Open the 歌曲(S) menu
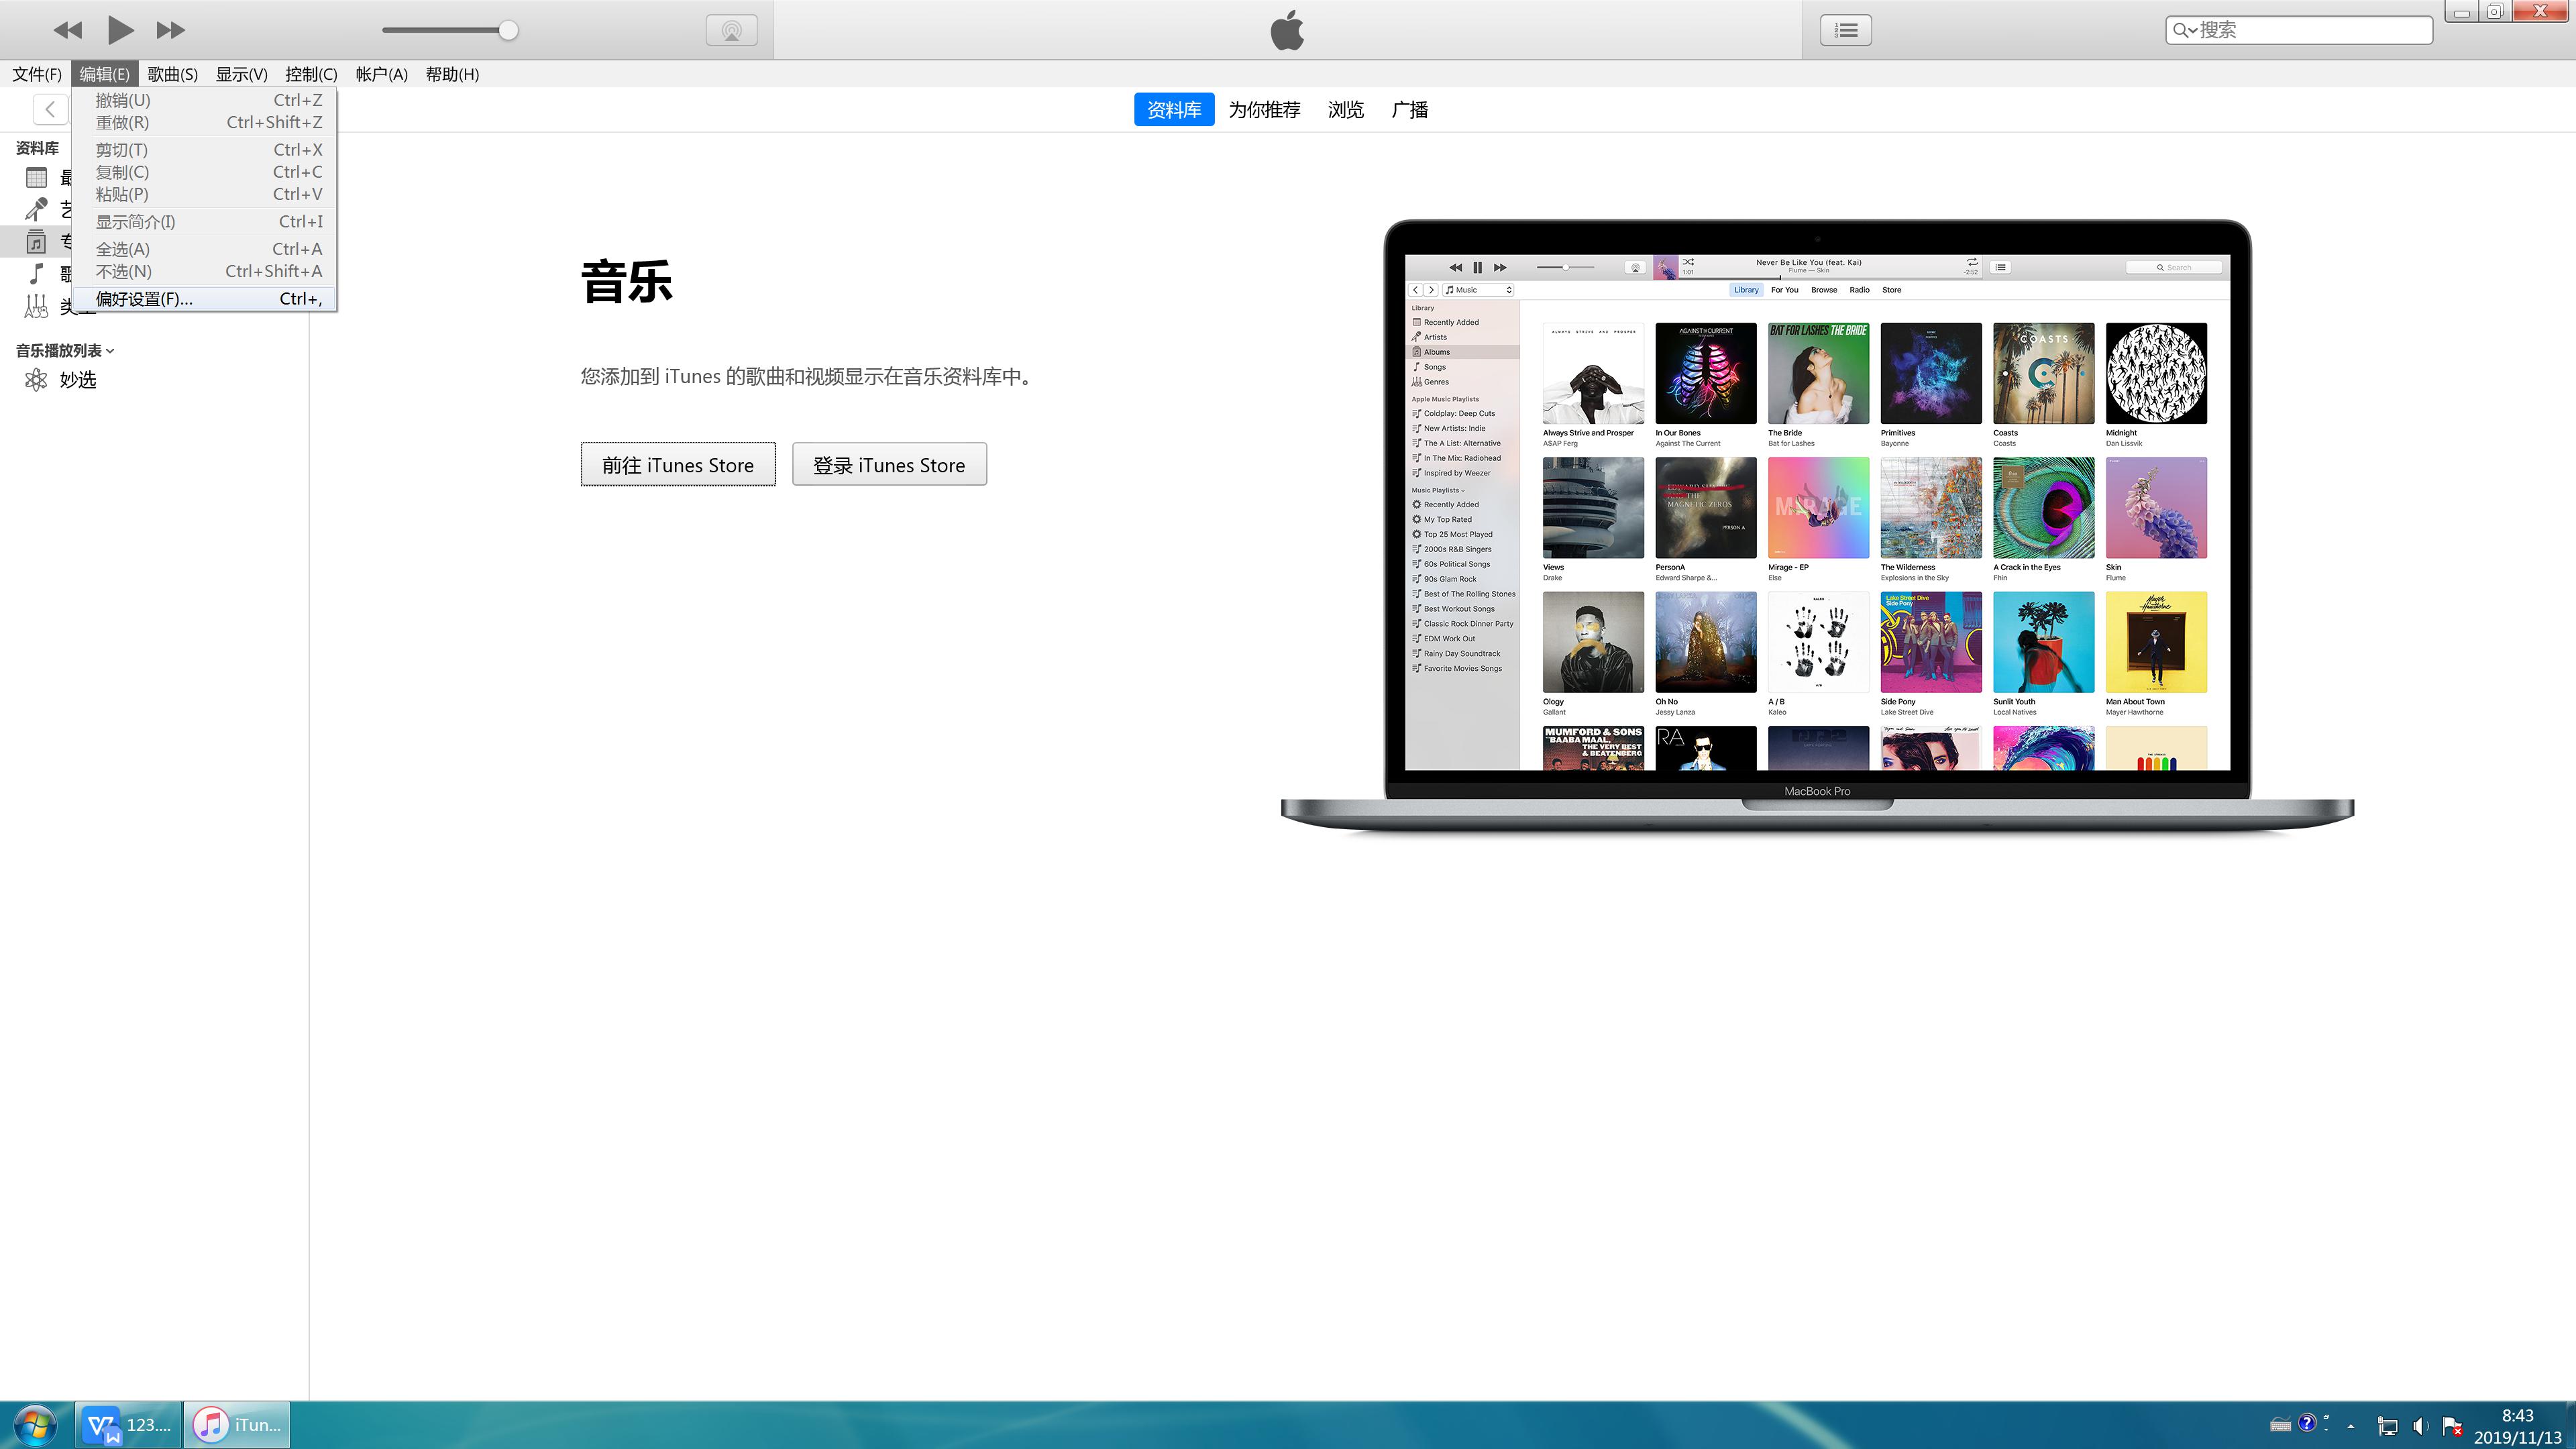 click(x=172, y=74)
